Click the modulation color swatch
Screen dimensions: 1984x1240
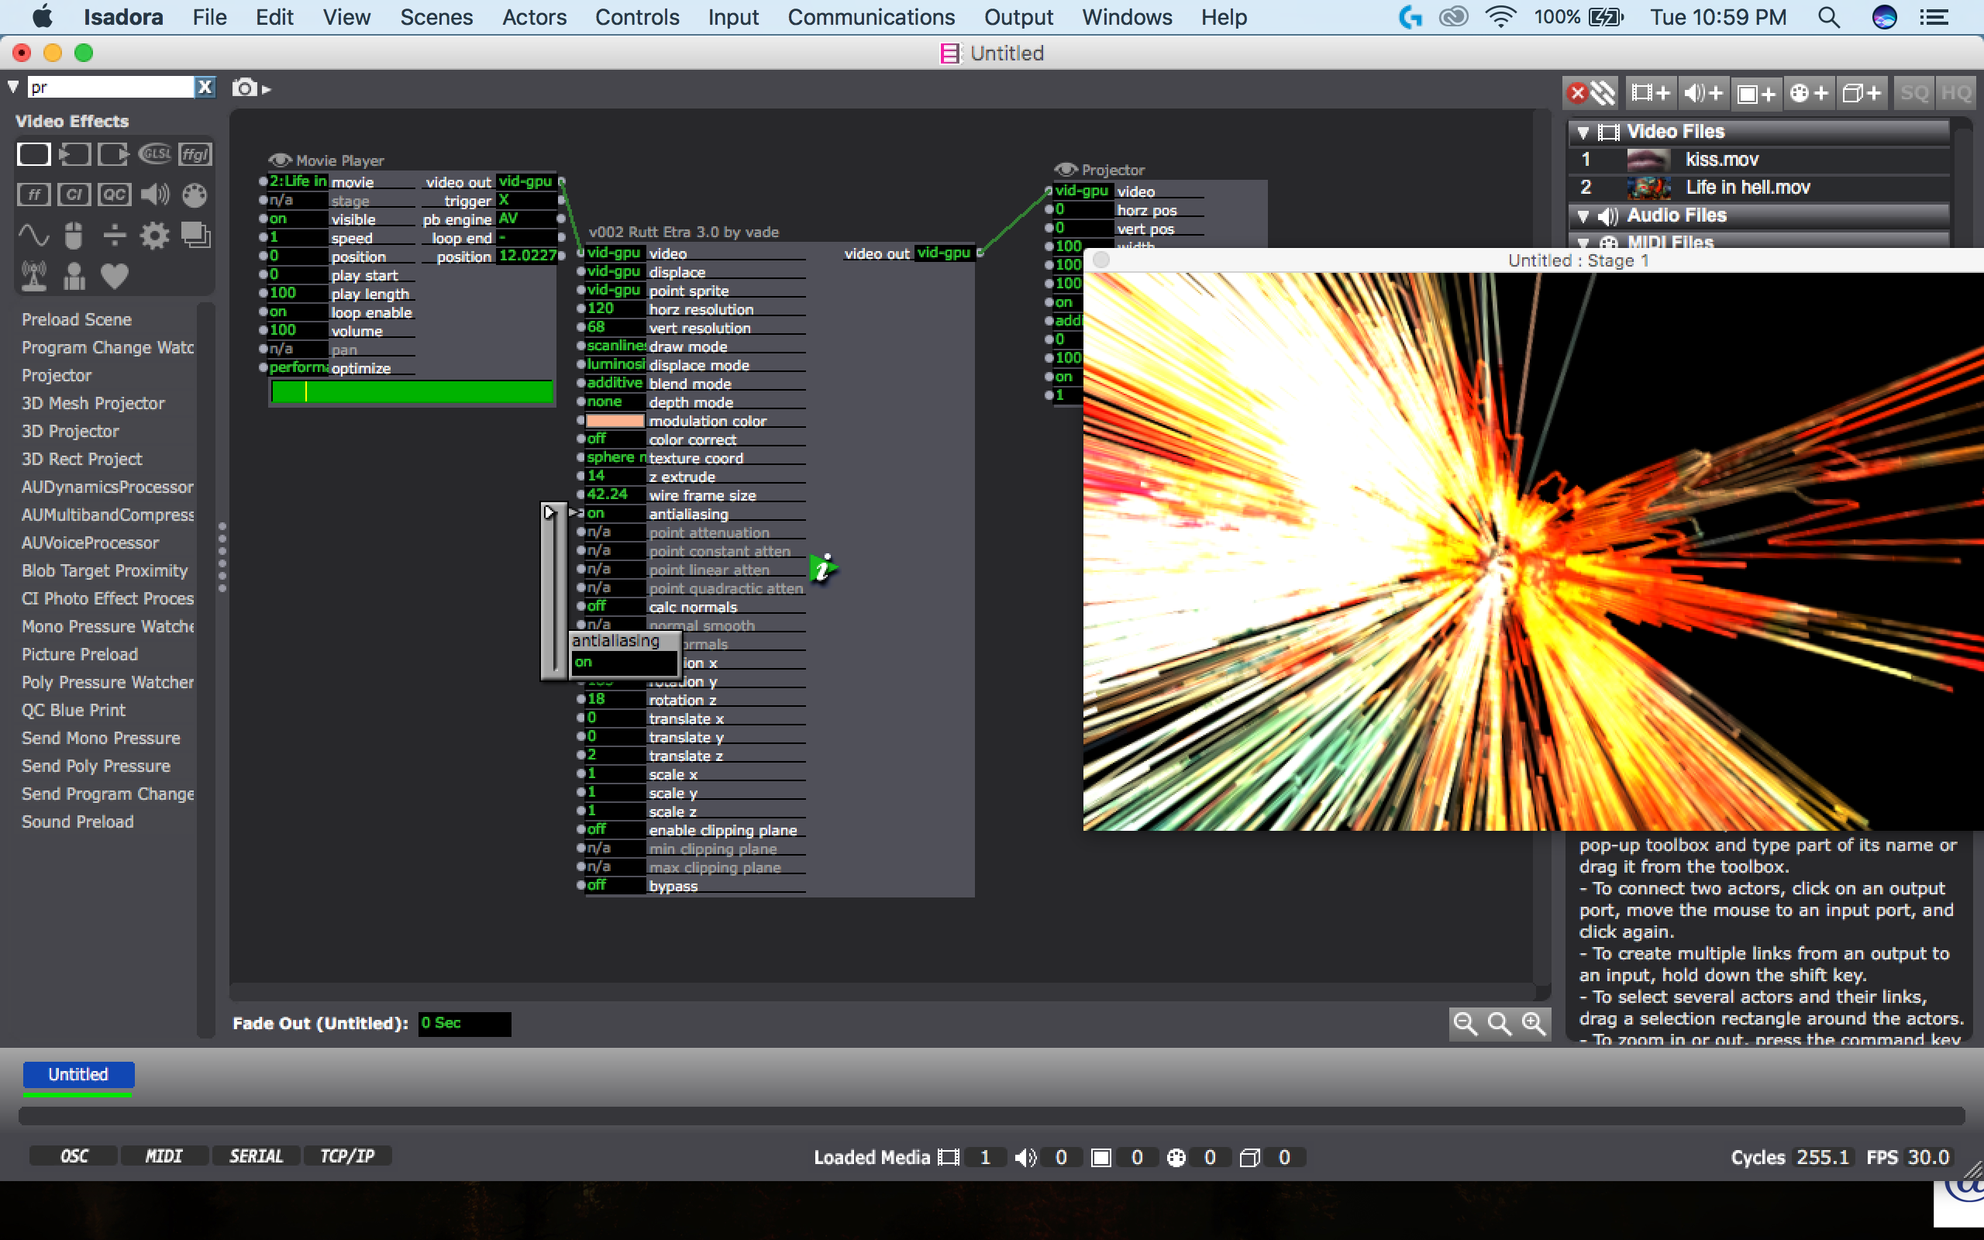point(615,420)
